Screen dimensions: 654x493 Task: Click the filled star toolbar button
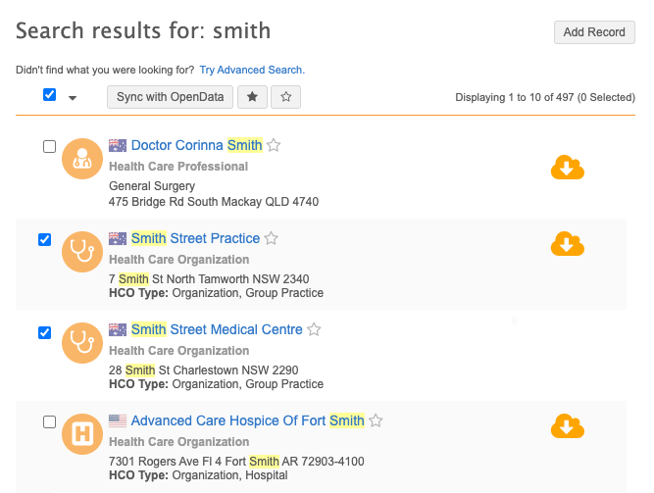(253, 97)
